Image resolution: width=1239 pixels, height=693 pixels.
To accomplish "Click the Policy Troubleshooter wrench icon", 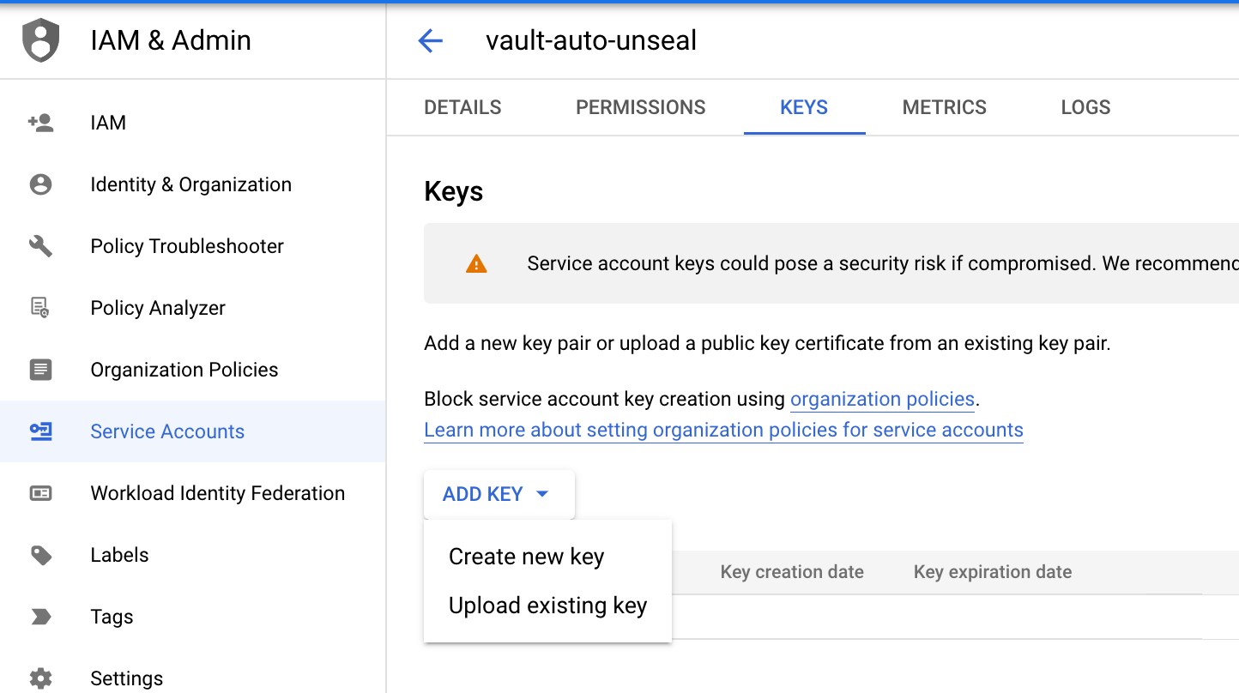I will pyautogui.click(x=40, y=246).
